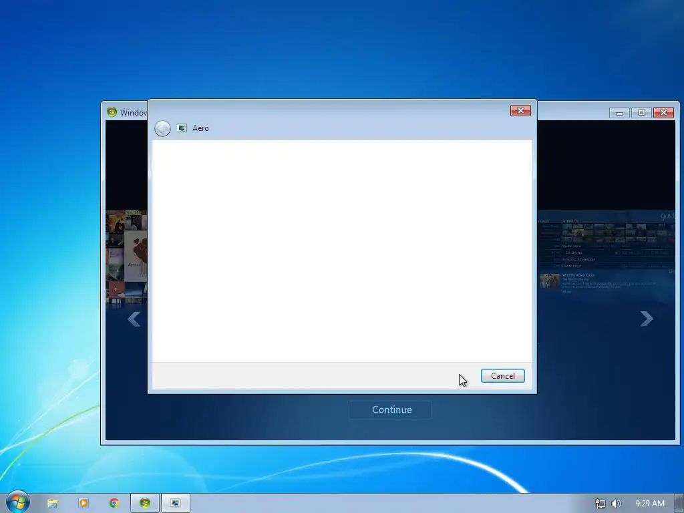Open the network status tray icon

pyautogui.click(x=601, y=504)
